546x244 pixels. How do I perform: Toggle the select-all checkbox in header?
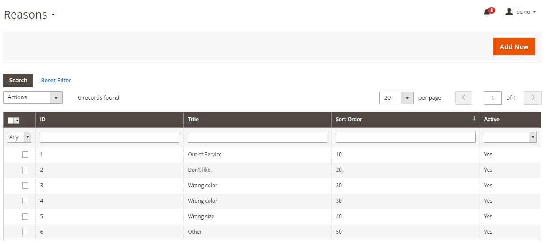(11, 120)
